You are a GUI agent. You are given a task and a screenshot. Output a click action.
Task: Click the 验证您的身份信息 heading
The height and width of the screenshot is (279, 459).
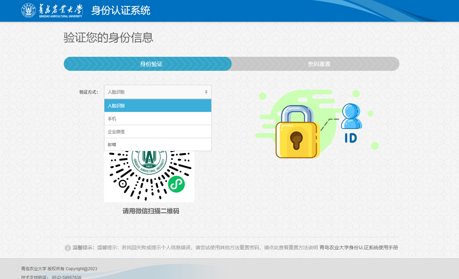108,38
